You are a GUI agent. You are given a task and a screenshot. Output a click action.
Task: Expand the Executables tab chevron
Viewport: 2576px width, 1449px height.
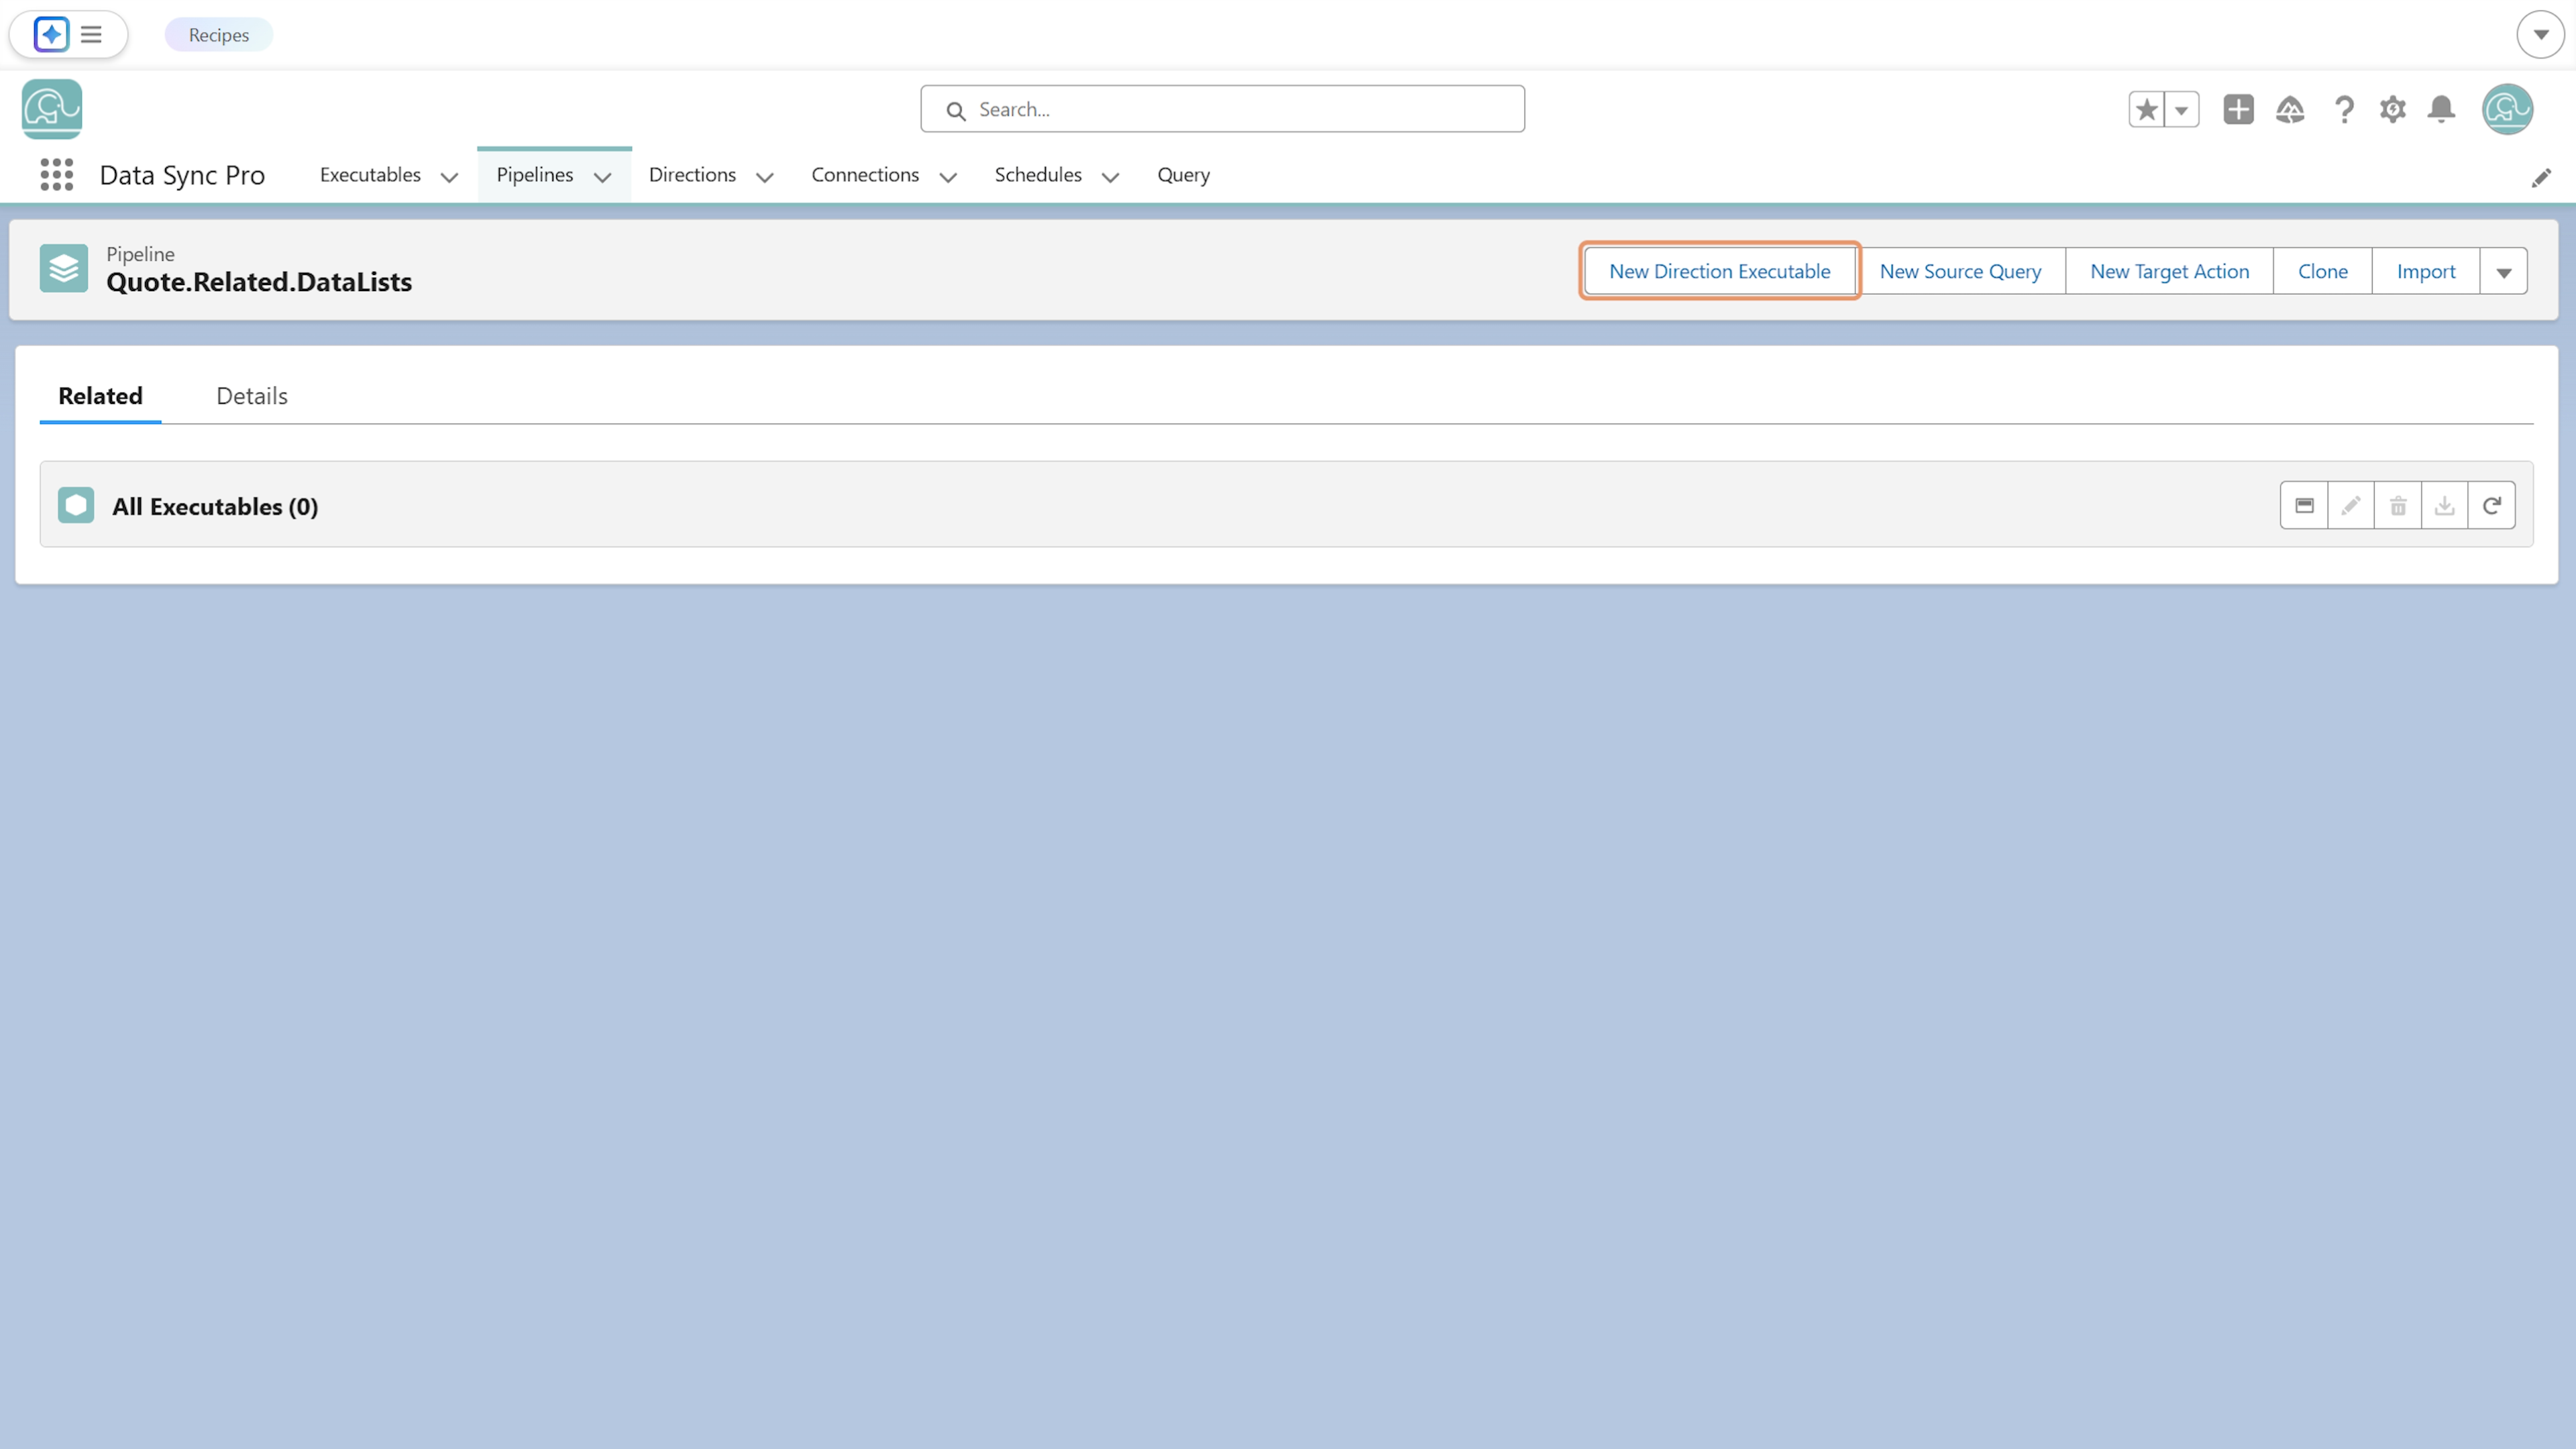tap(449, 177)
